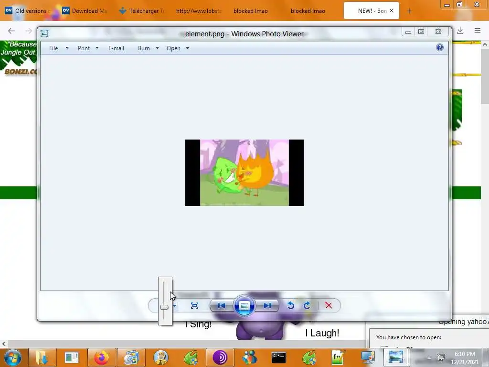Image resolution: width=489 pixels, height=367 pixels.
Task: Switch to the Download Ma browser tab
Action: [x=85, y=11]
